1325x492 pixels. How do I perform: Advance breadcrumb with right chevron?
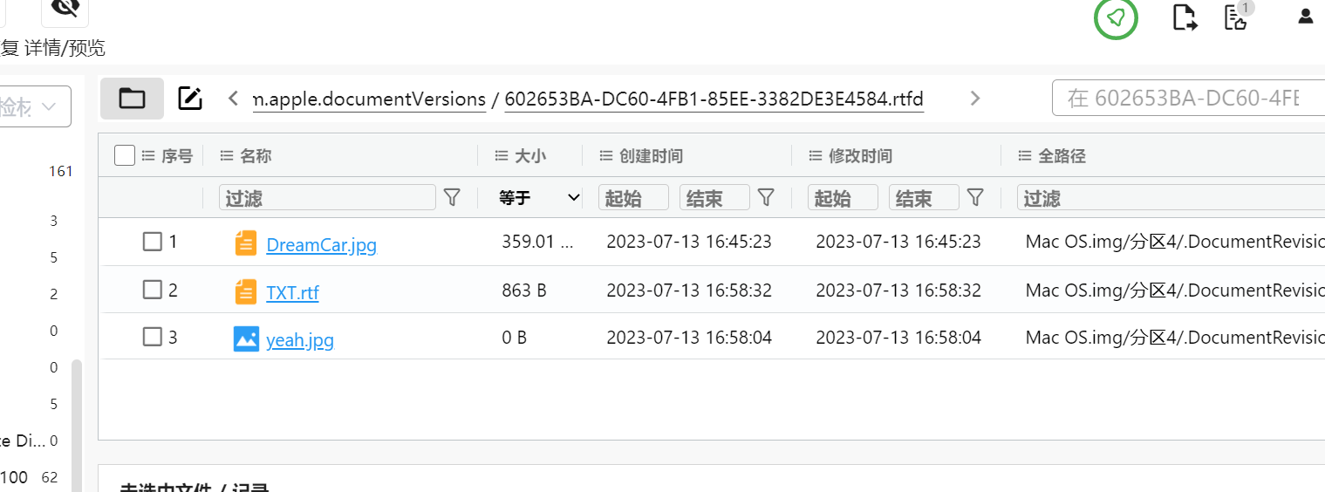click(x=975, y=99)
